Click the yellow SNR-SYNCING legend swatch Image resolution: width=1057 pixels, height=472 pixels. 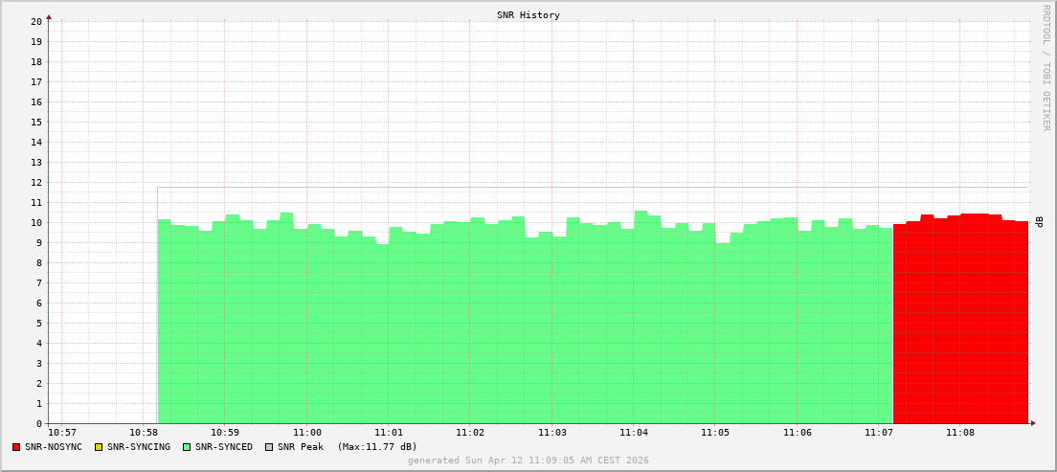98,447
